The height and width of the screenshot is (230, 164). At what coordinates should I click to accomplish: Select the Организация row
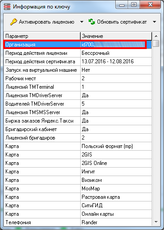(78, 45)
